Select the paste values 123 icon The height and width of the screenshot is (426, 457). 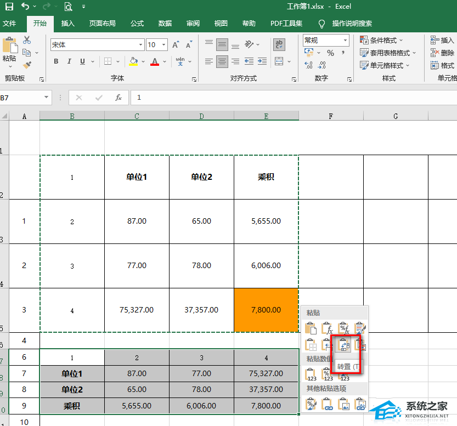(312, 375)
